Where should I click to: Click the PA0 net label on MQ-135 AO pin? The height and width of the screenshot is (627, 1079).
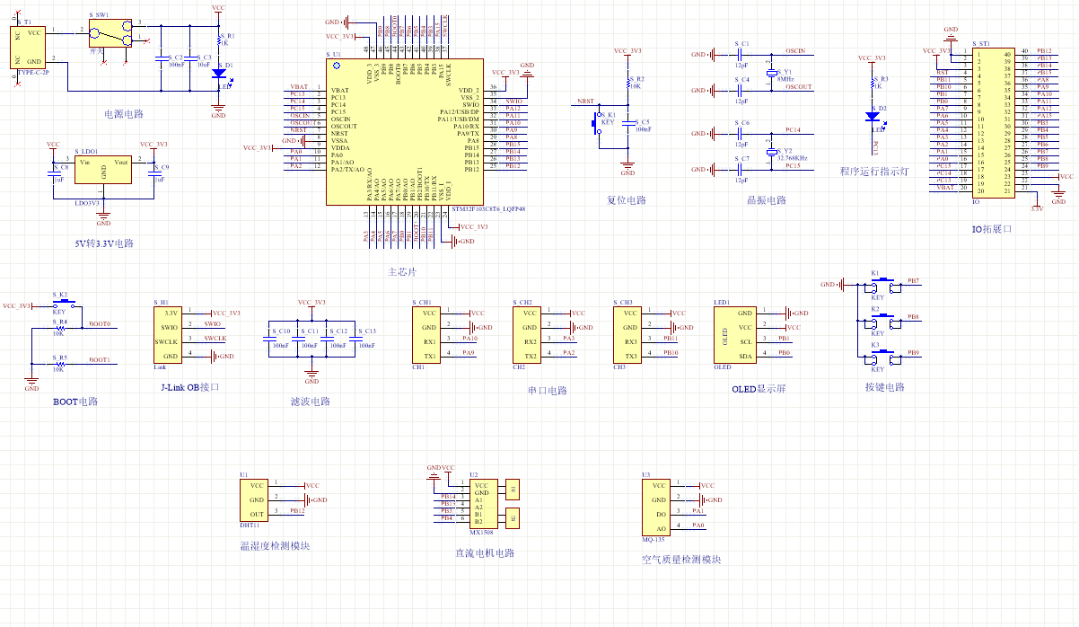697,525
